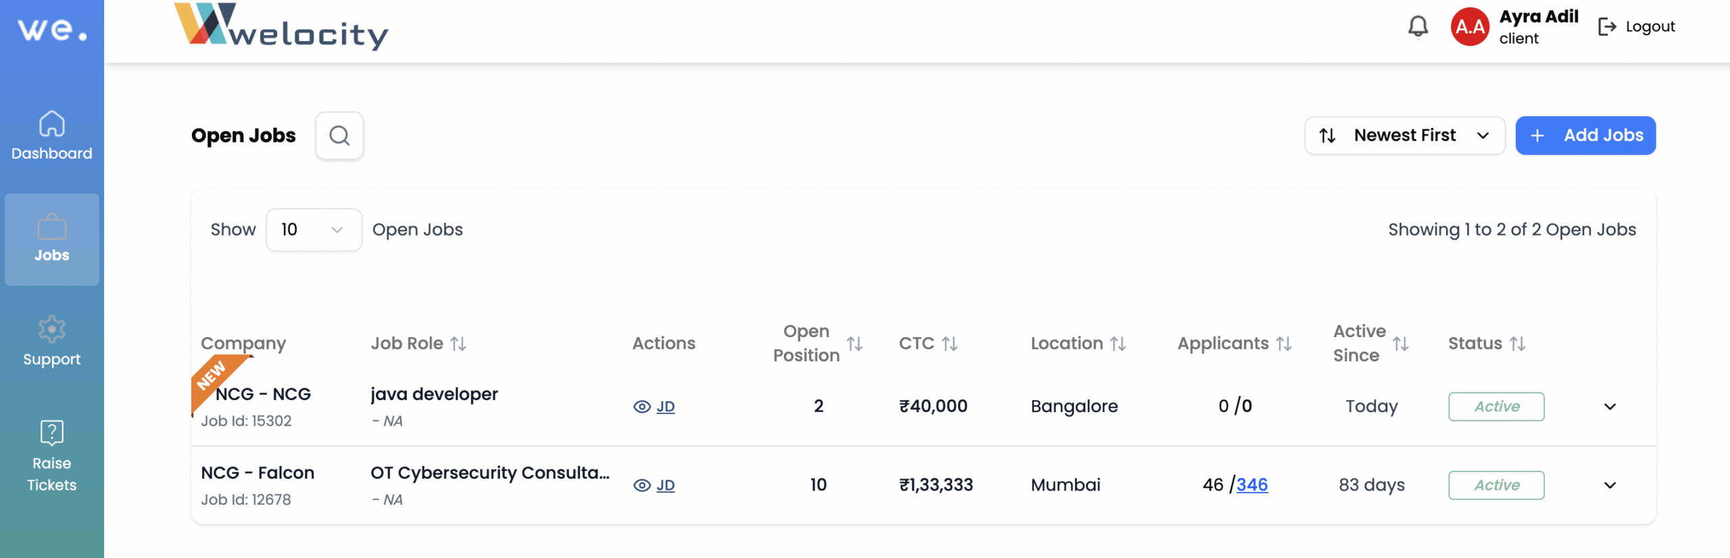This screenshot has height=558, width=1730.
Task: Sort by Status column arrows
Action: [x=1518, y=344]
